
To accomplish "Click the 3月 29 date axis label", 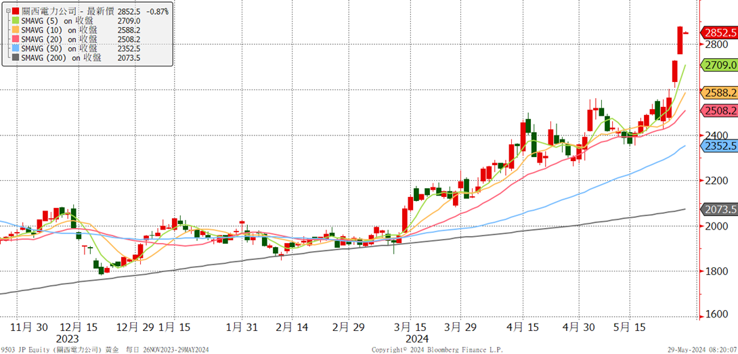I will tap(460, 328).
